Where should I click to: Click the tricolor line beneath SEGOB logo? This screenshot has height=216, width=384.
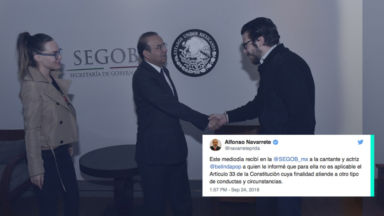click(x=102, y=68)
